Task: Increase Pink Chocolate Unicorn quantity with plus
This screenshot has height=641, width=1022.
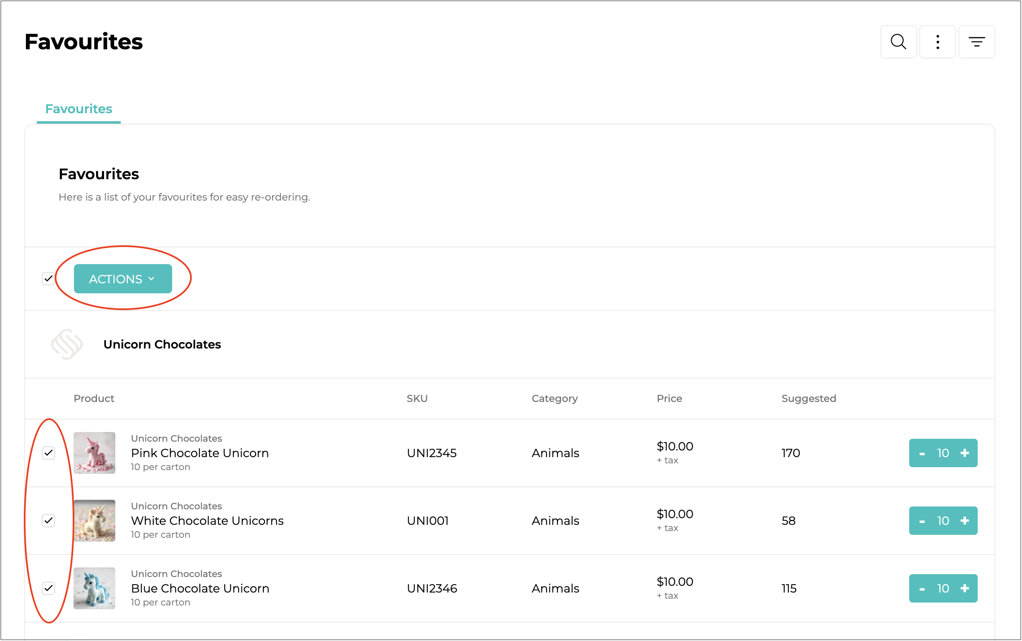Action: (965, 453)
